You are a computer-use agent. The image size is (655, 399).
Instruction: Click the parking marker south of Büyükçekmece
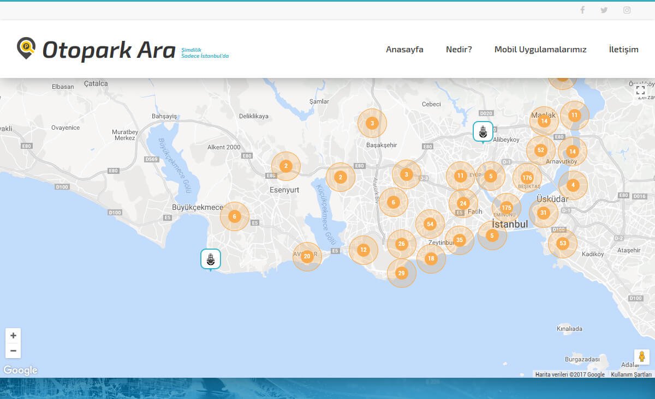[x=211, y=260]
